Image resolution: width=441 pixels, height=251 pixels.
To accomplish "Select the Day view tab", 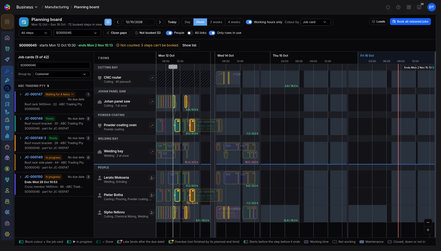I will (187, 22).
